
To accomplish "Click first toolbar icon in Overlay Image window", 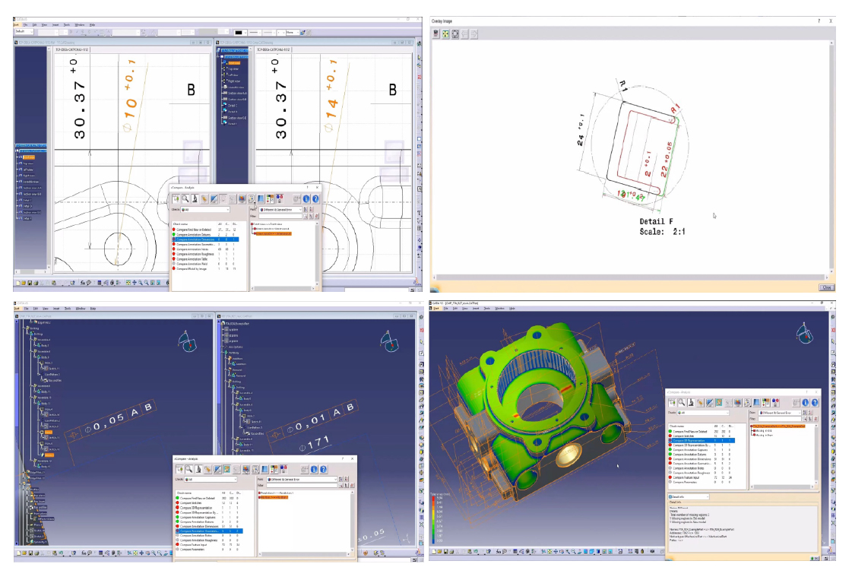I will tap(436, 33).
